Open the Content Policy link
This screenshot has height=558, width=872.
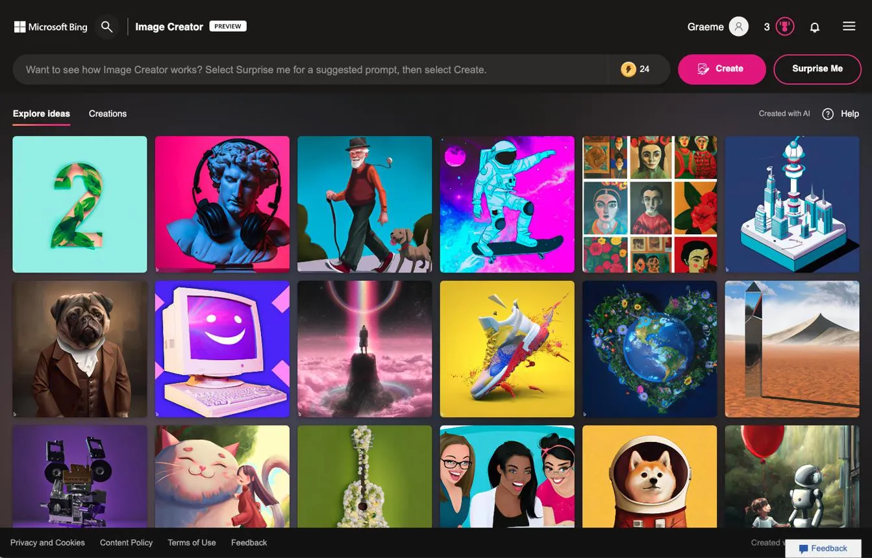(127, 542)
